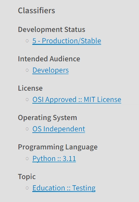The height and width of the screenshot is (202, 139).
Task: Open the OS Independent classifier link
Action: [59, 129]
